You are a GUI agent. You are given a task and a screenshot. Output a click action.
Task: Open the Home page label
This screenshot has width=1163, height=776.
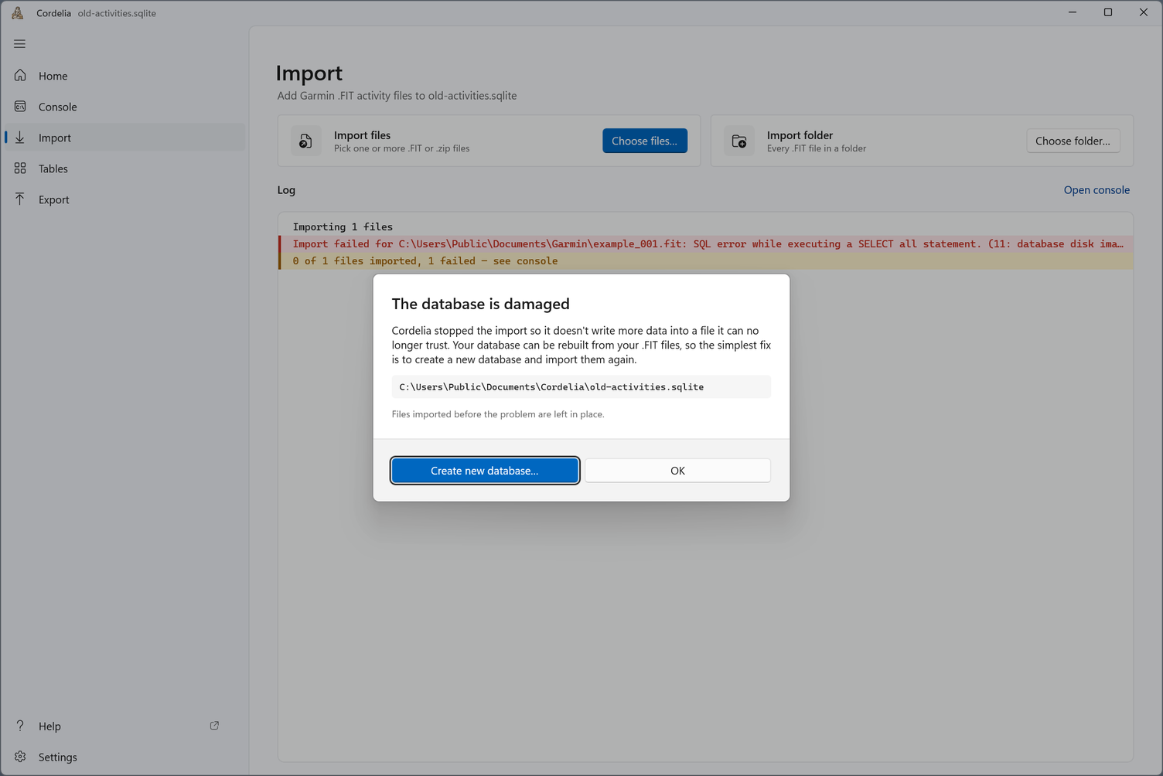(53, 76)
